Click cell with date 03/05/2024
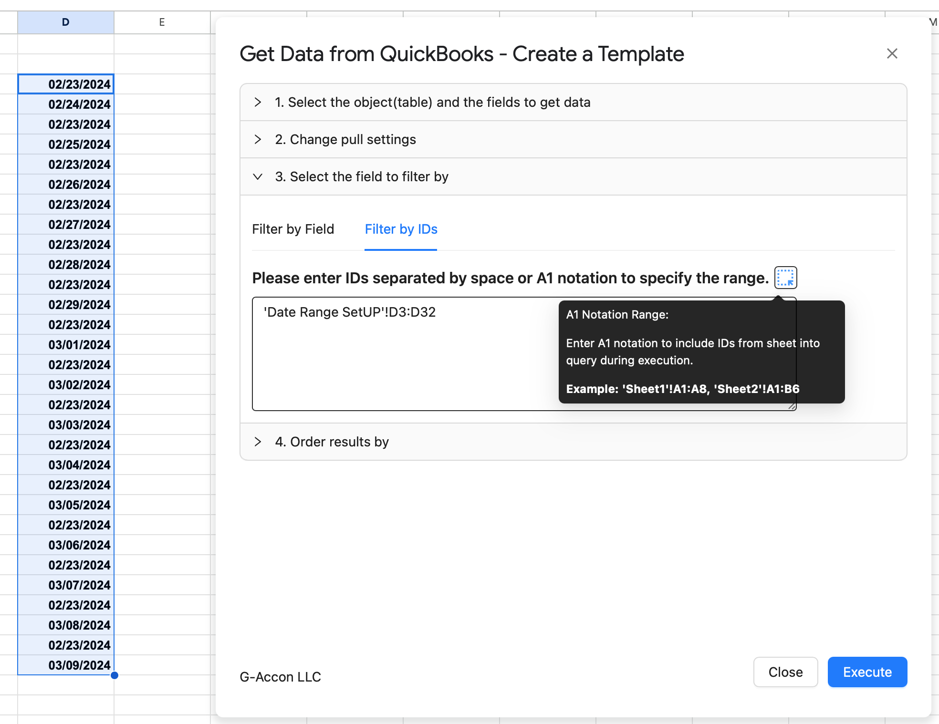The width and height of the screenshot is (939, 724). click(66, 505)
